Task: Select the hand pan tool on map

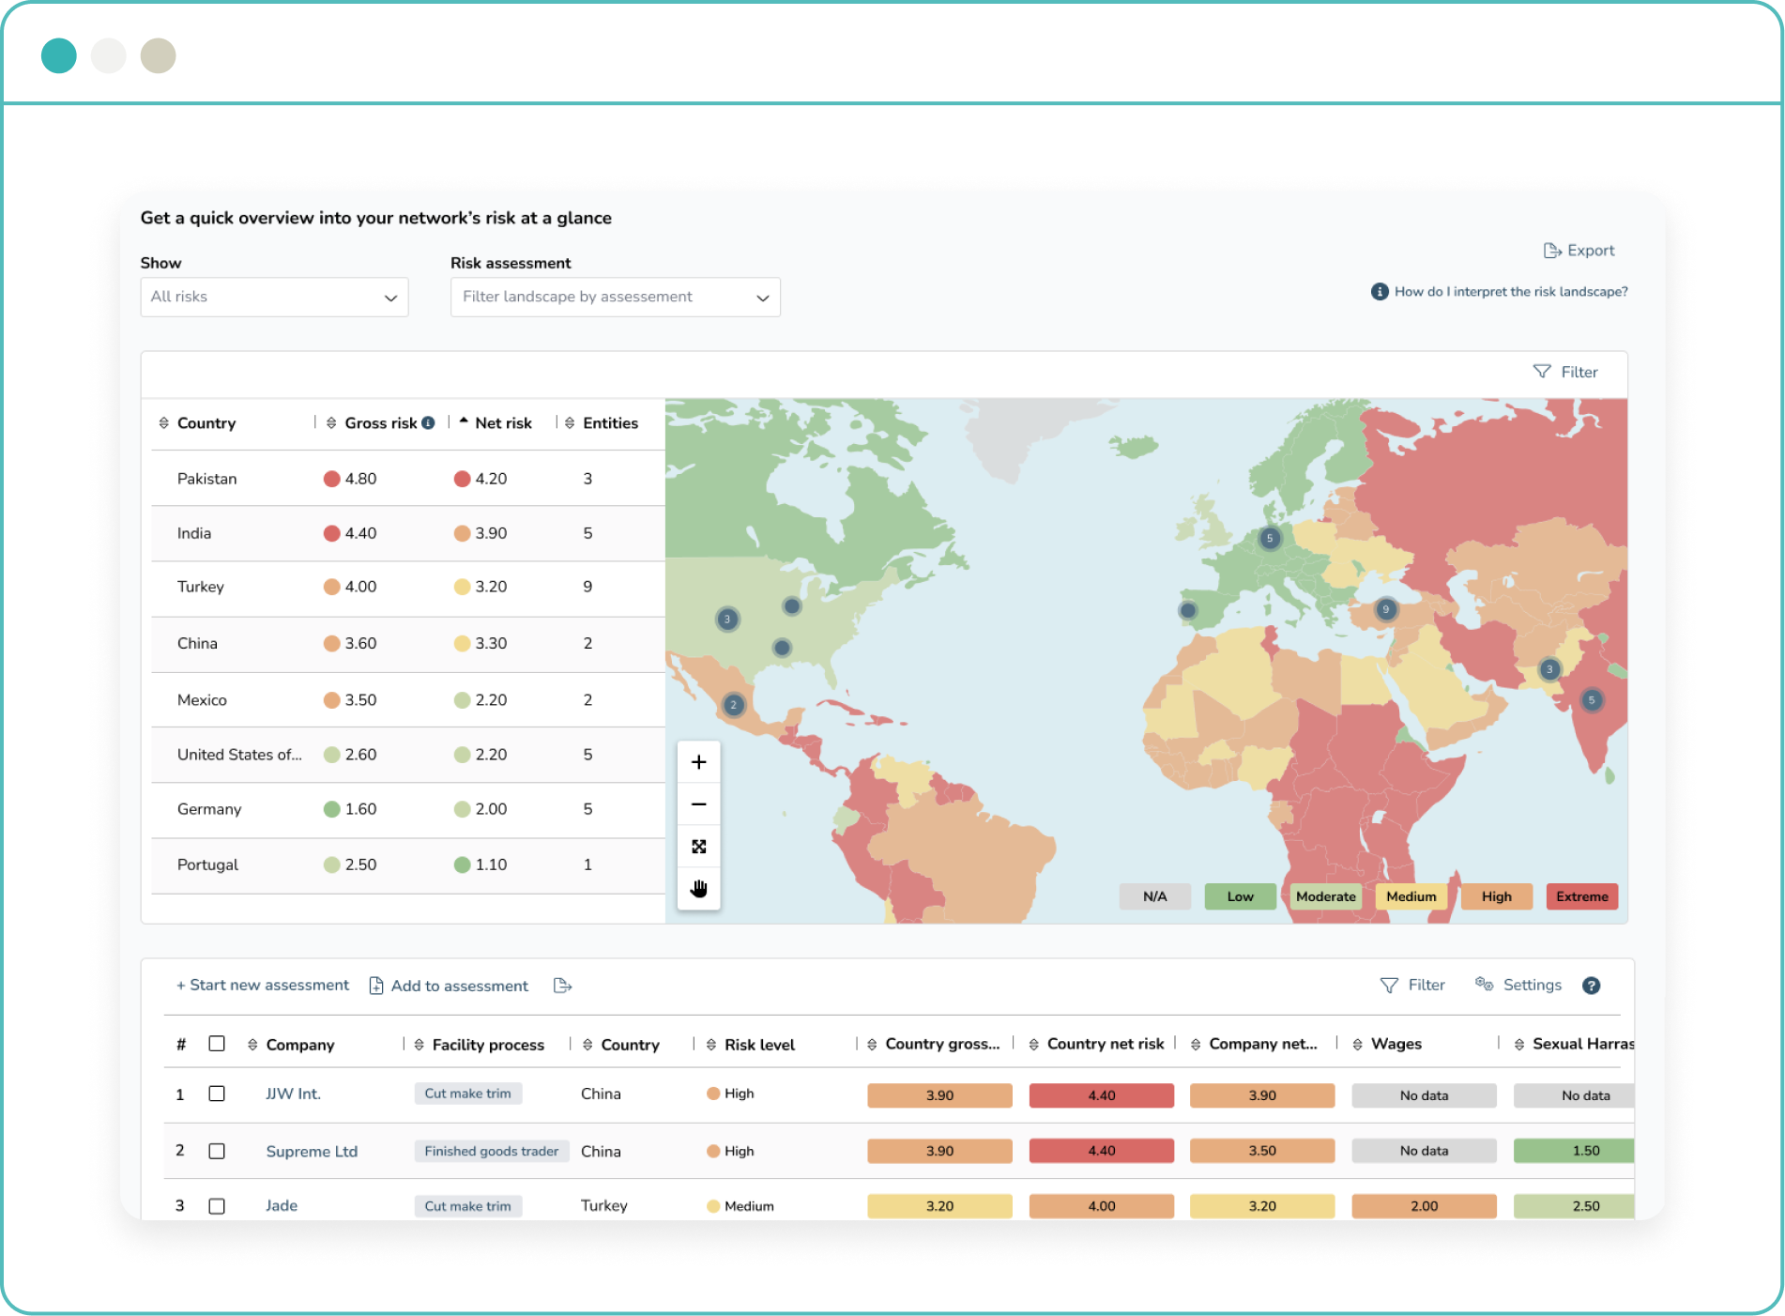Action: 698,888
